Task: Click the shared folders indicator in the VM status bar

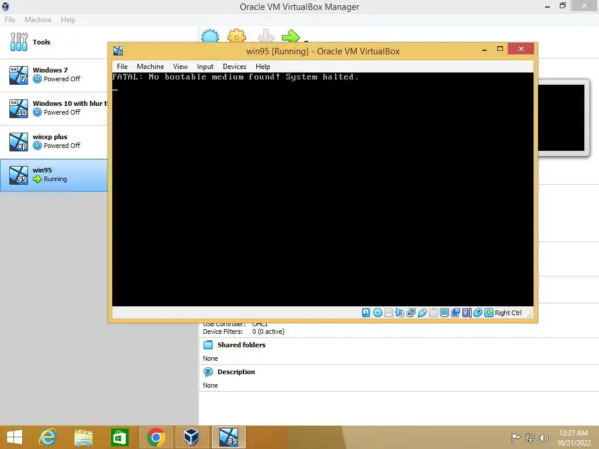Action: point(433,313)
